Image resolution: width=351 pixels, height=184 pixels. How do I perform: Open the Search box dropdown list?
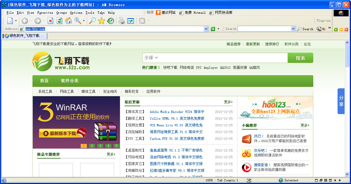pos(293,29)
